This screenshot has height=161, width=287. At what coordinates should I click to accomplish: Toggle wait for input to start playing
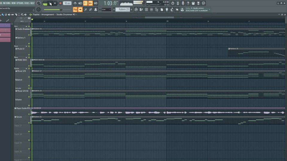coord(80,3)
